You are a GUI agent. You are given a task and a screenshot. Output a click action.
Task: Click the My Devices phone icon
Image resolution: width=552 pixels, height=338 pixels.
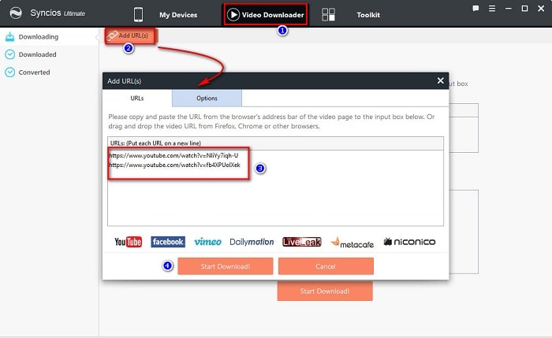click(139, 14)
